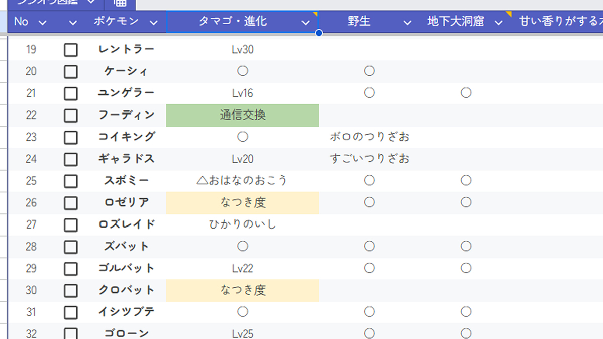The image size is (603, 339).
Task: Mark ゴルバット as checked
Action: click(71, 268)
